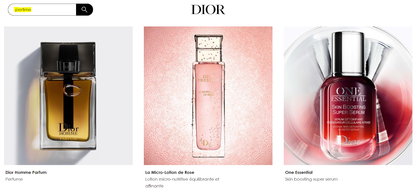Click the word 'affinante' under rose lotion
Viewport: 417px width, 194px height.
[x=154, y=186]
